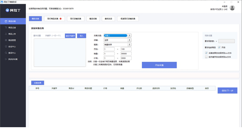Click the 关键字 column header

pyautogui.click(x=54, y=88)
